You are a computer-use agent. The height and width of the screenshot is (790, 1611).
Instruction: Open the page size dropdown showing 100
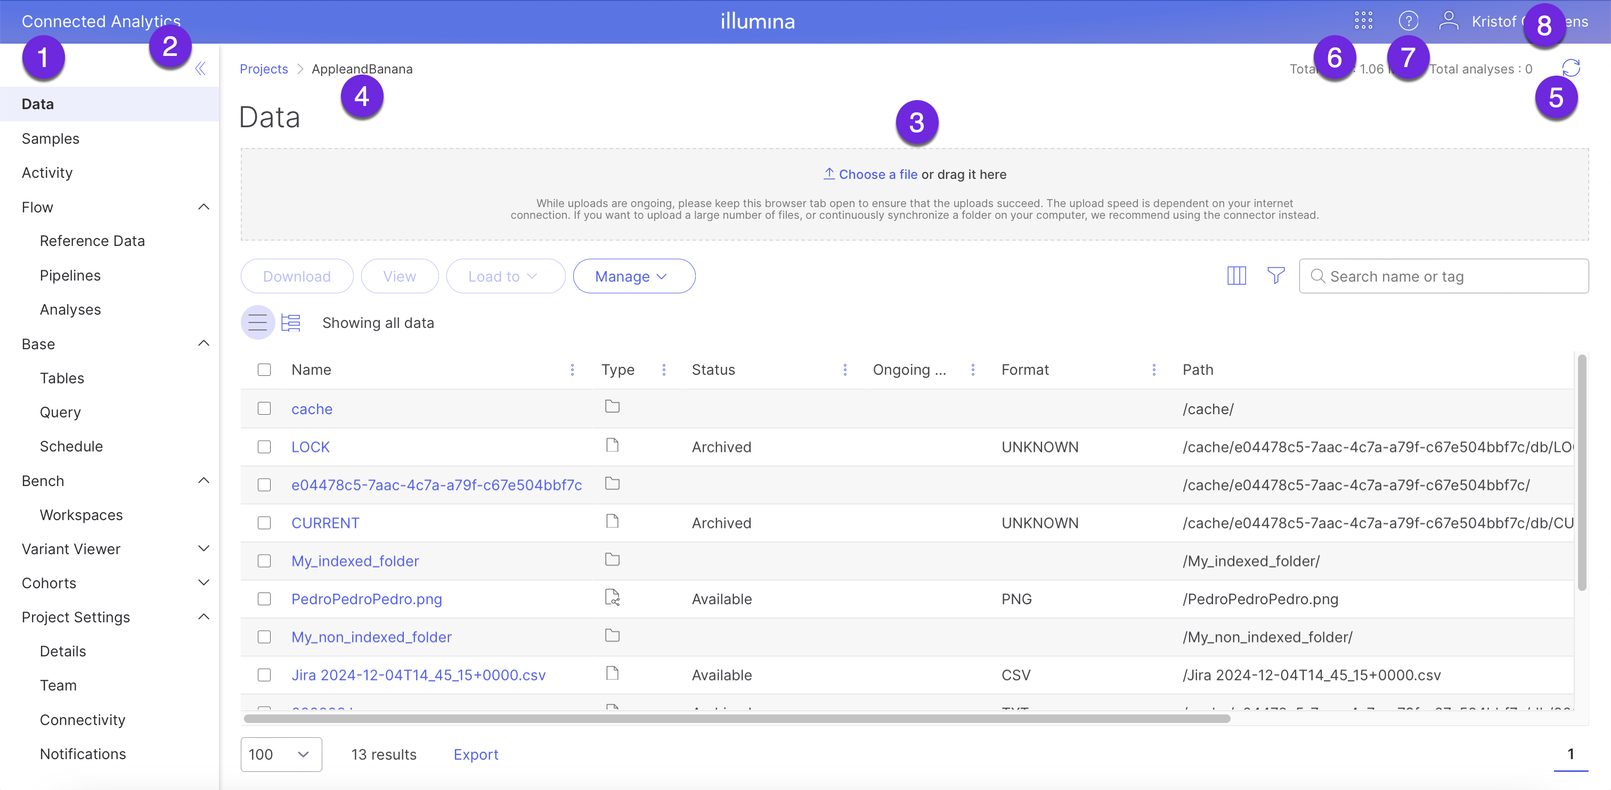tap(281, 754)
